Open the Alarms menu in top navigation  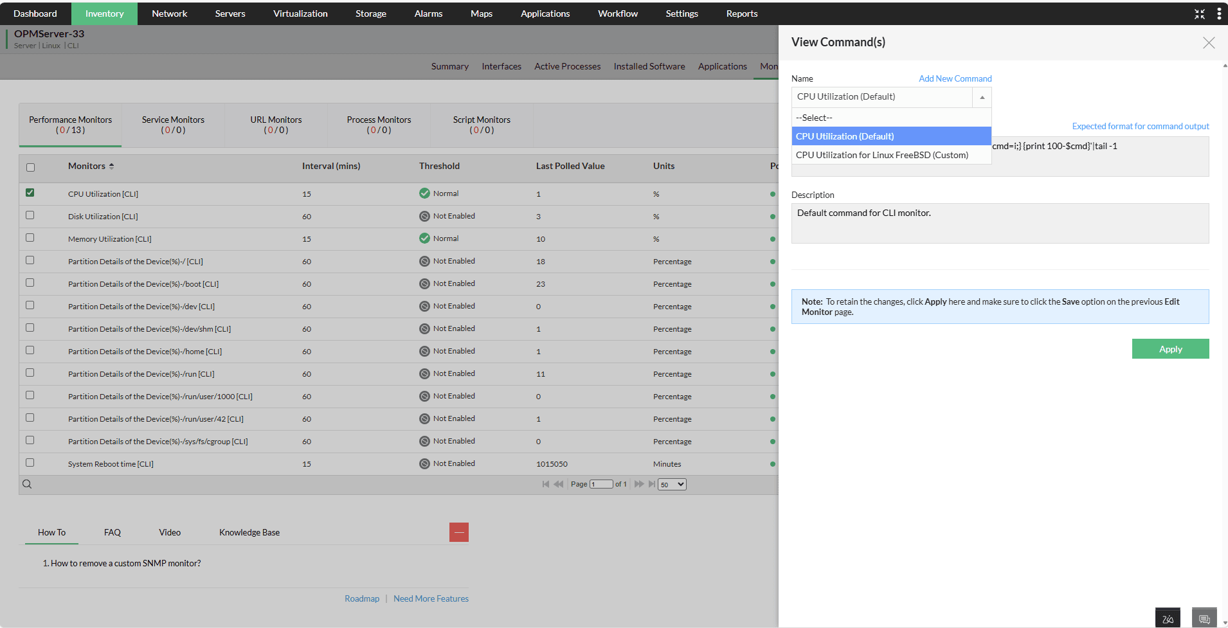point(428,13)
